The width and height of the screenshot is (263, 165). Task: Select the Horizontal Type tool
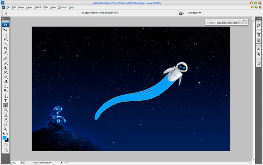point(5,101)
